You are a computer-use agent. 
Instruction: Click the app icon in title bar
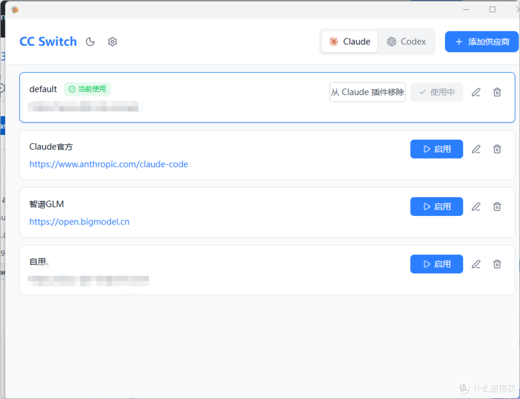tap(15, 10)
